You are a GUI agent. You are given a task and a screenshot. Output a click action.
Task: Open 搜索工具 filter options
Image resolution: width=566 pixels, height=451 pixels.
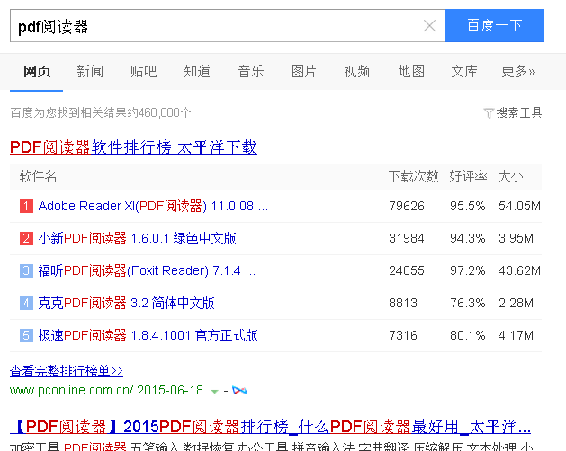click(518, 113)
